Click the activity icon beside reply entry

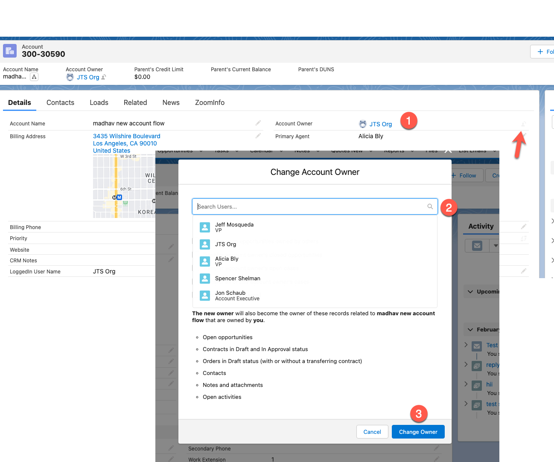tap(477, 366)
